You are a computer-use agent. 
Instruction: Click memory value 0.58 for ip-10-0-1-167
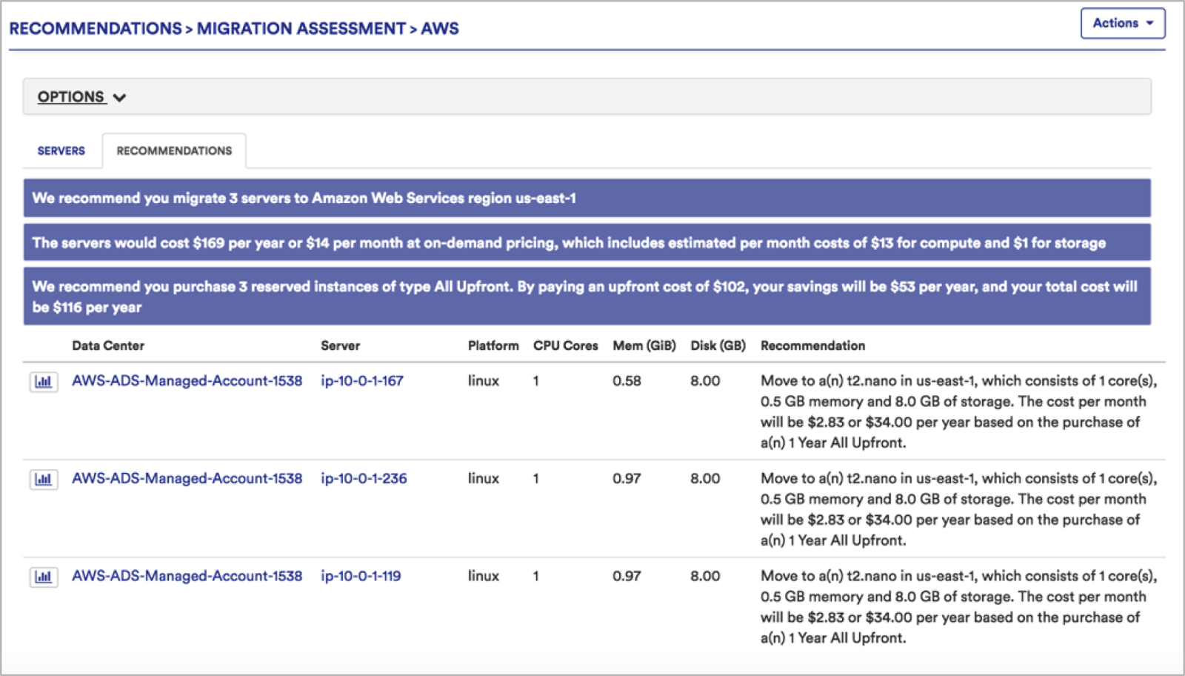click(x=627, y=381)
